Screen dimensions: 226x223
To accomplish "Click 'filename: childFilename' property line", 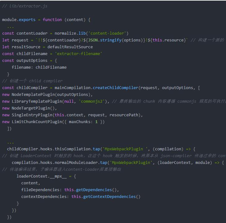I will pos(39,67).
